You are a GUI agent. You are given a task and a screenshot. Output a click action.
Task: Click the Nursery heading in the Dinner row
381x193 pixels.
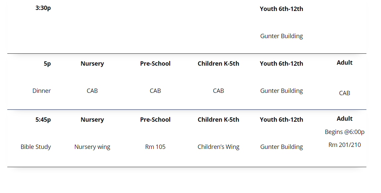click(92, 64)
